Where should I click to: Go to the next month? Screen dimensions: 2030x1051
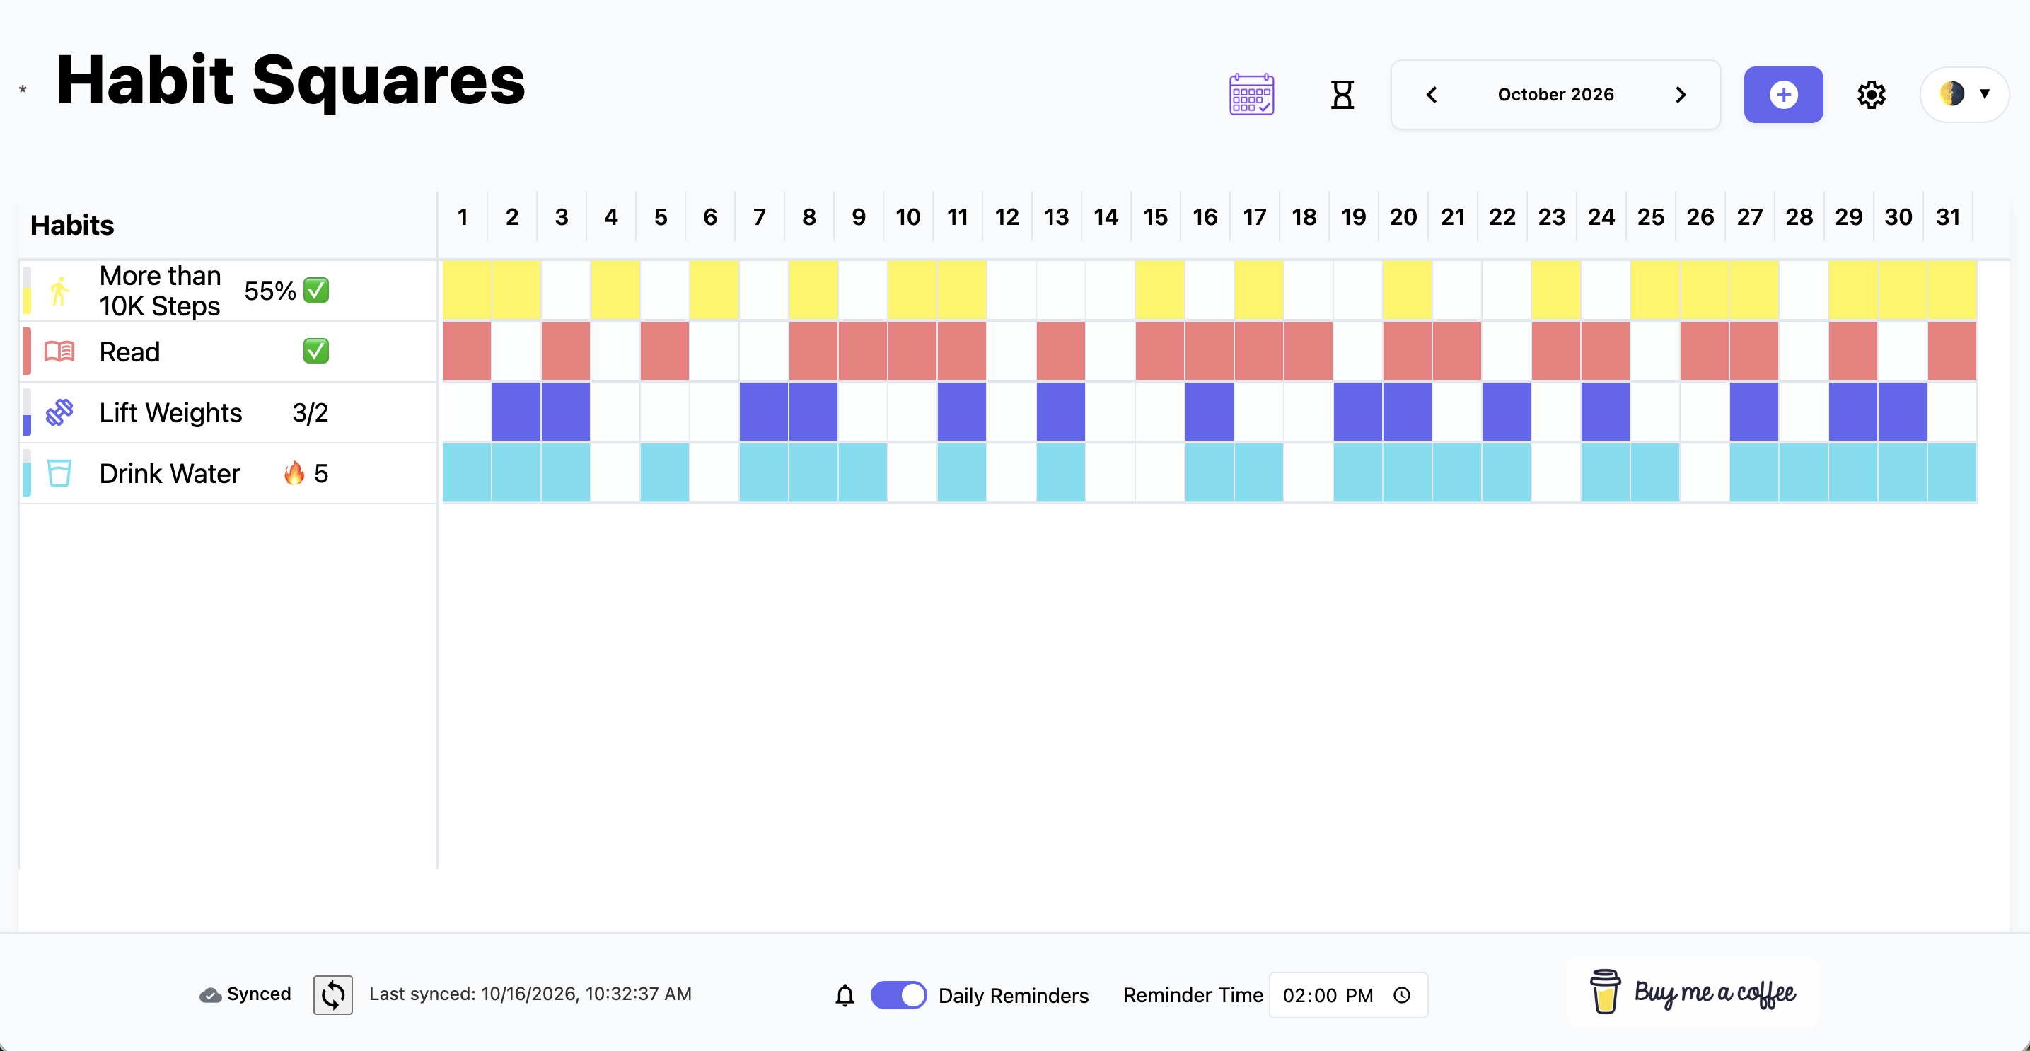tap(1680, 95)
